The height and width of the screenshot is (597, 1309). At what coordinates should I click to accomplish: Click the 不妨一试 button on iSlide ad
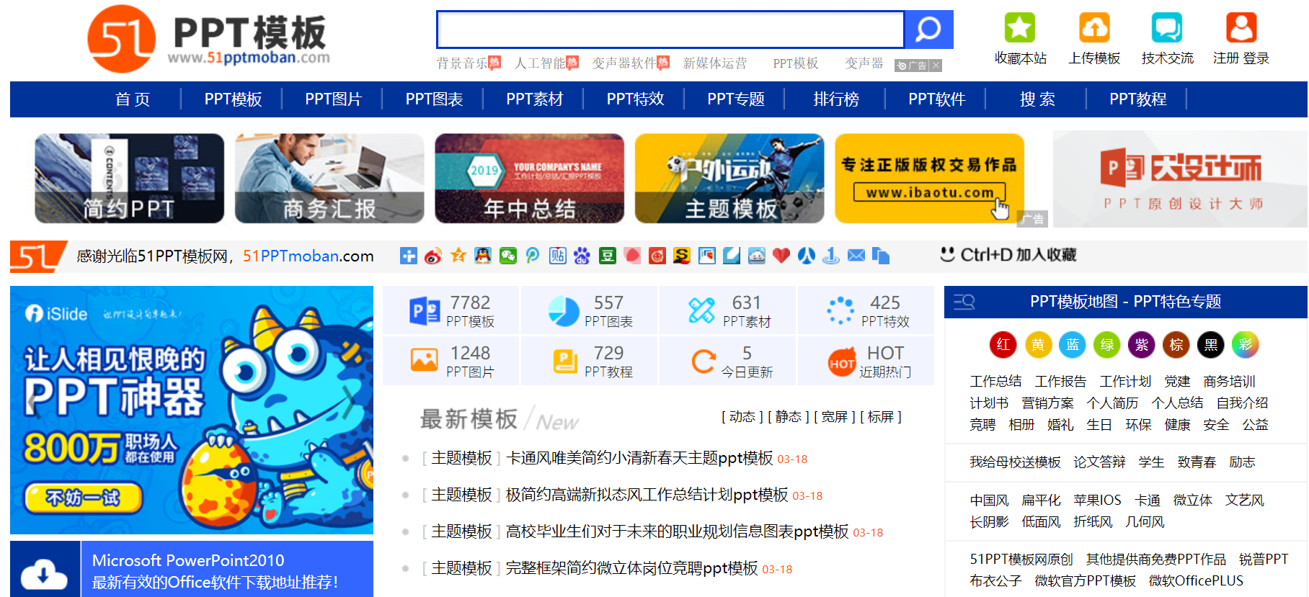coord(84,498)
